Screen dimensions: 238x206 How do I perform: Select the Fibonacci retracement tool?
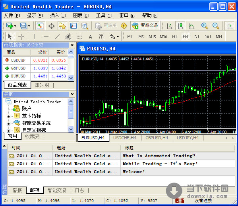tap(79, 37)
